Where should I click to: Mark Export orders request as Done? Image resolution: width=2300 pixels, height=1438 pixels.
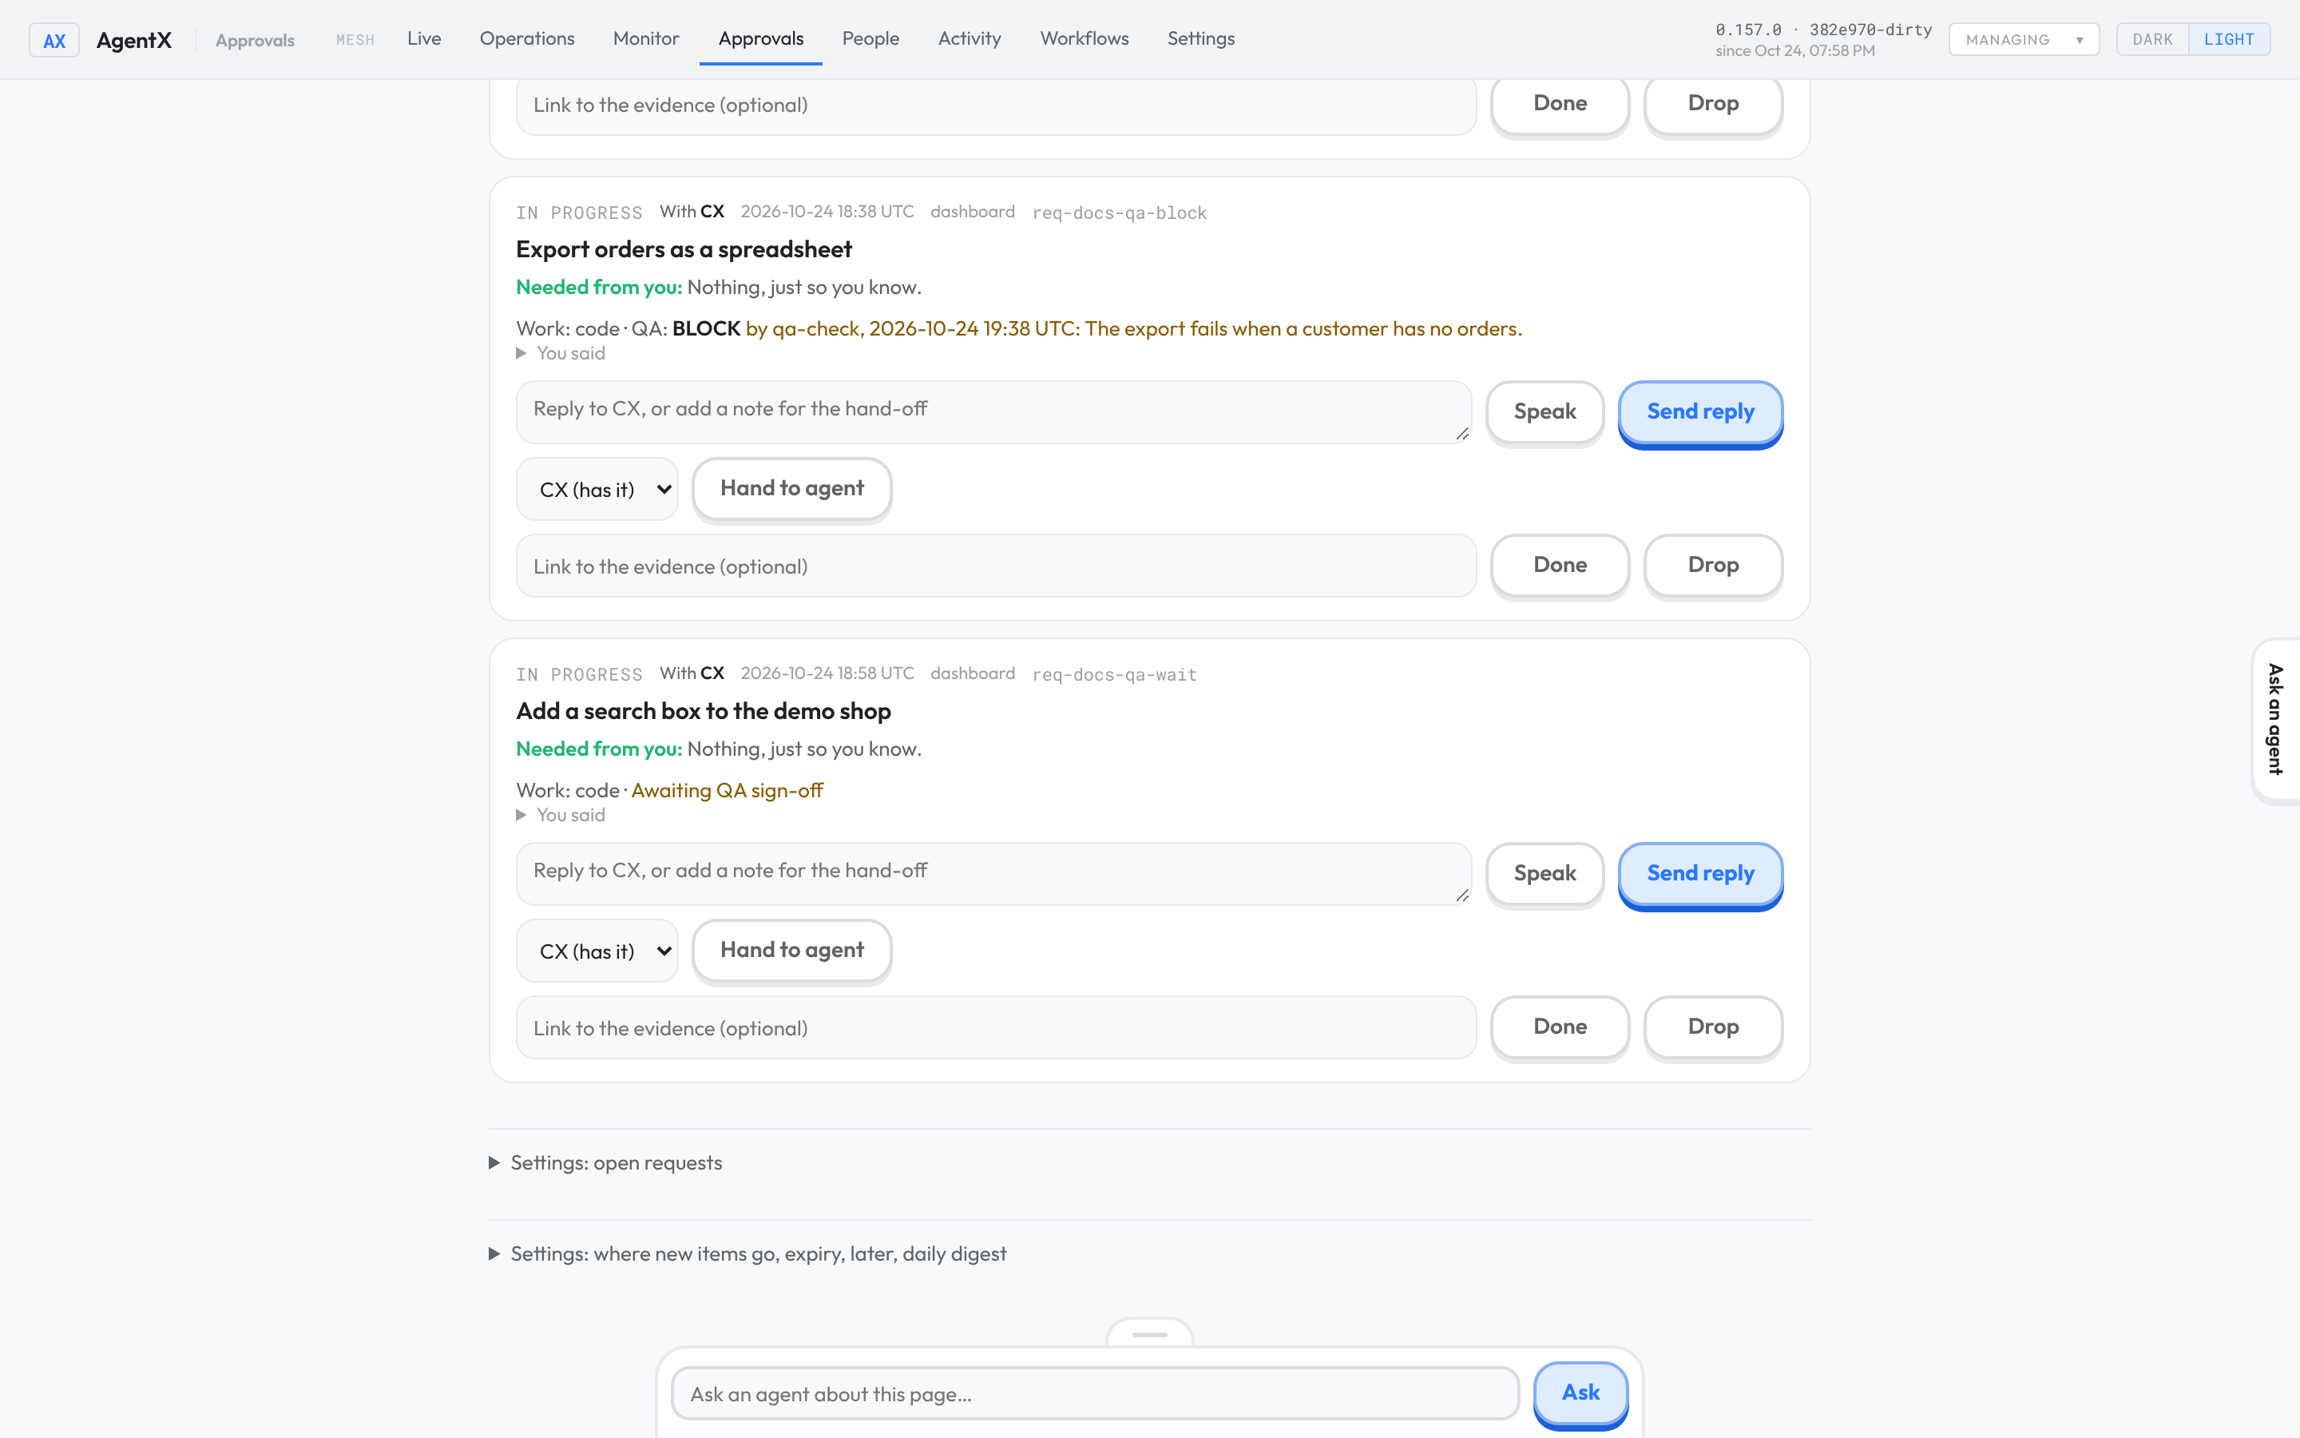point(1560,565)
